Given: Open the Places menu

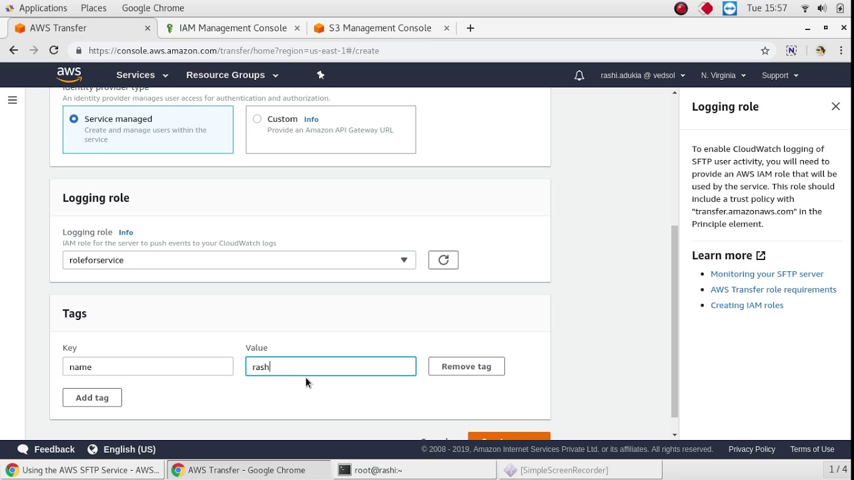Looking at the screenshot, I should click(93, 8).
